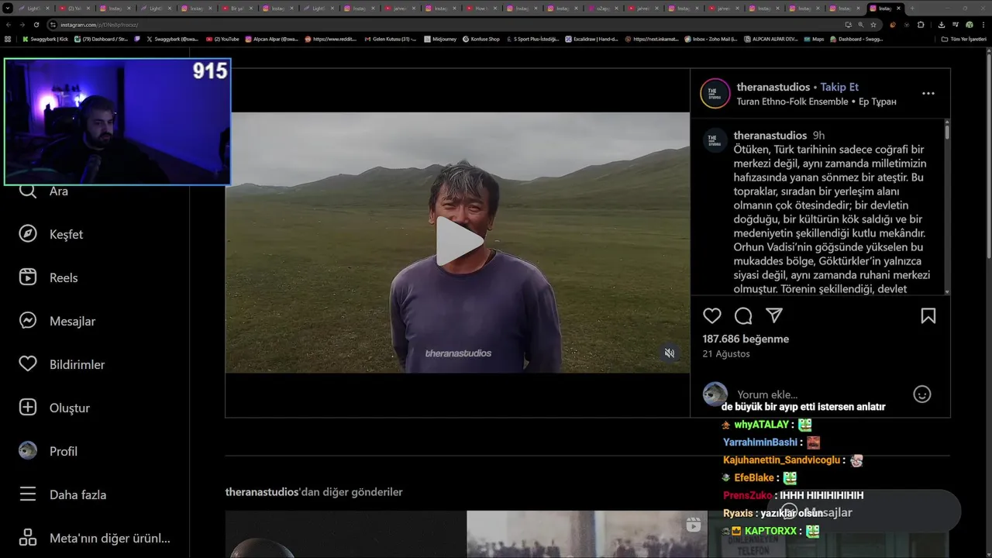
Task: Click the Messenger icon beside Mesajlar
Action: [28, 321]
